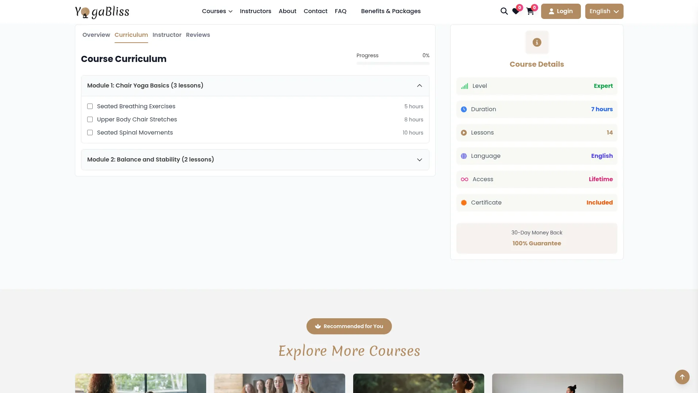Click the search magnifier icon

click(x=504, y=11)
